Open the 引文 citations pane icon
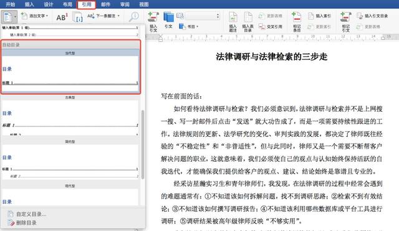Screen dimensions: 399x231 [x=168, y=20]
